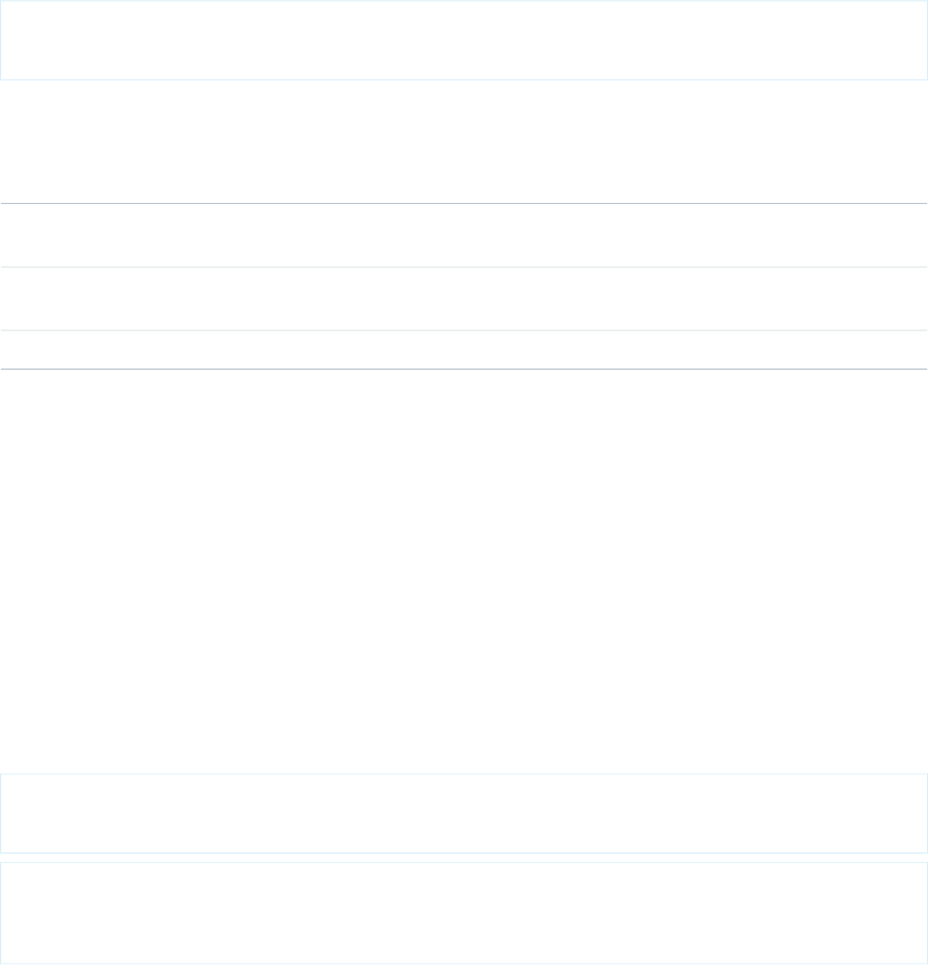
Task: Click the lowest empty bordered box
Action: click(464, 913)
